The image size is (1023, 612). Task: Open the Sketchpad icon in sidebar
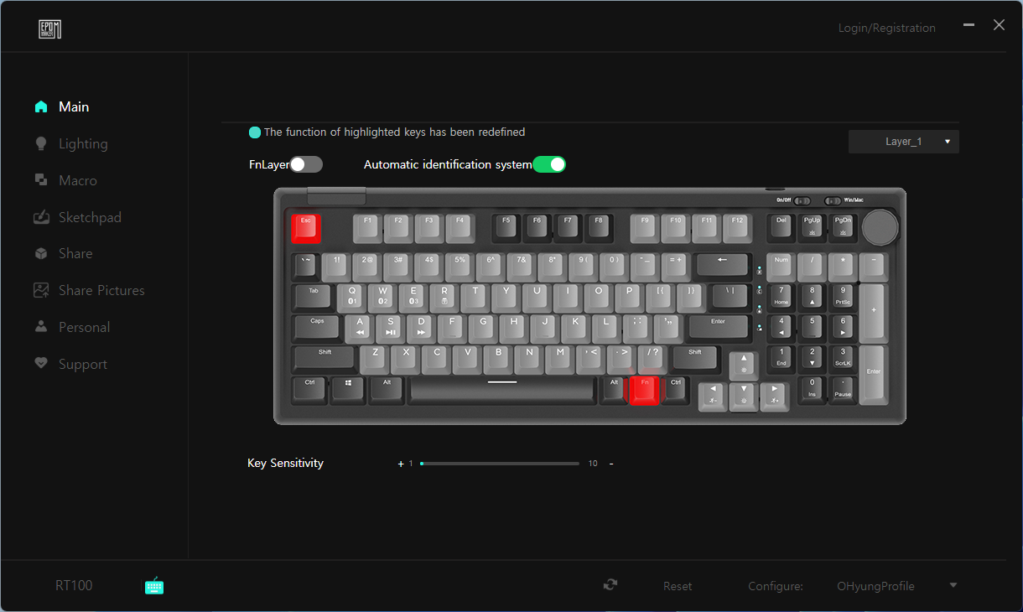coord(41,217)
